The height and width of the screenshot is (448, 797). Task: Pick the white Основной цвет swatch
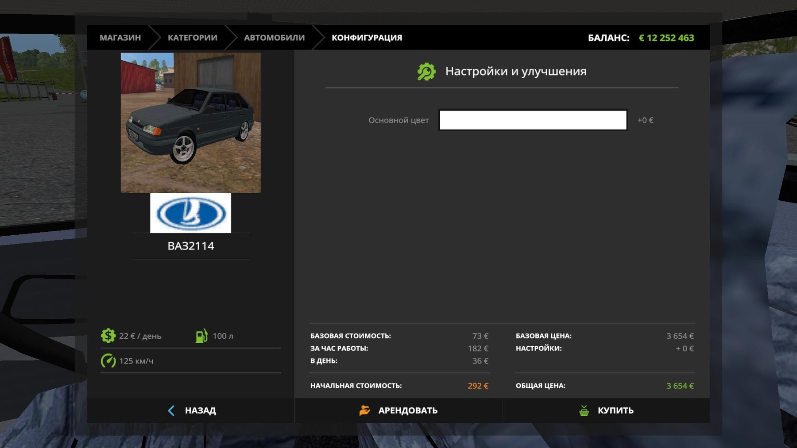click(533, 120)
